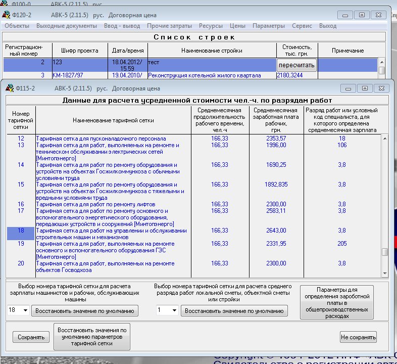This screenshot has height=364, width=397.
Task: Open the Сервис menu
Action: click(302, 26)
